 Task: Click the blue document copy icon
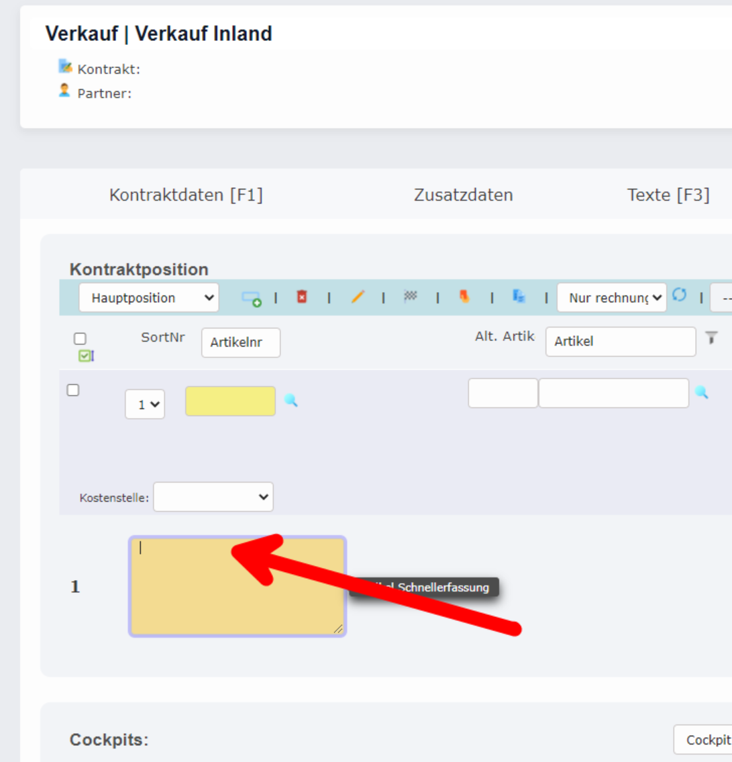pyautogui.click(x=519, y=296)
